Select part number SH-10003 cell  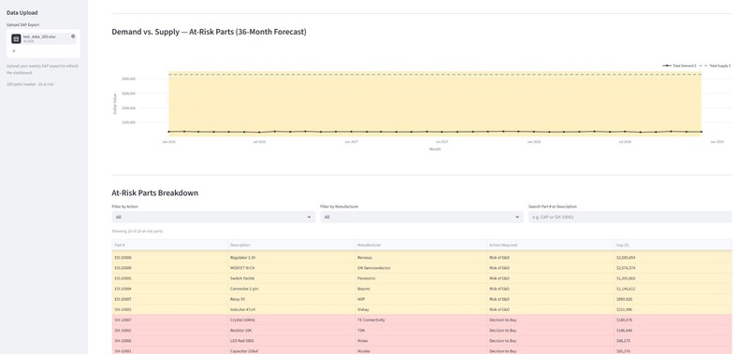pyautogui.click(x=169, y=310)
